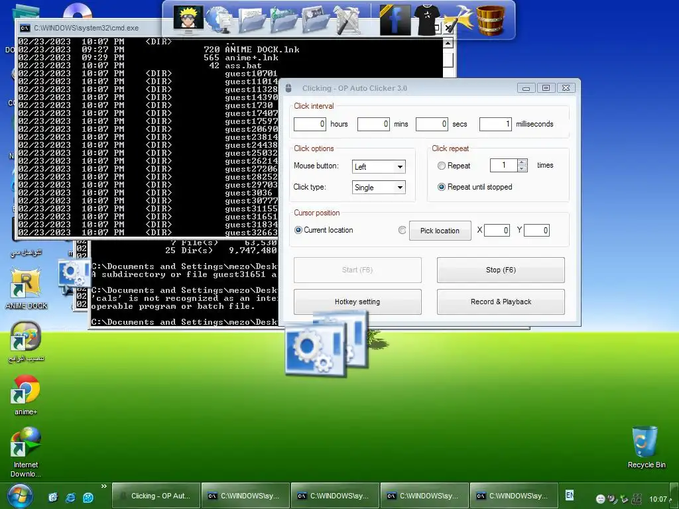Open the pictures folder in the dock
679x509 pixels.
[316, 20]
